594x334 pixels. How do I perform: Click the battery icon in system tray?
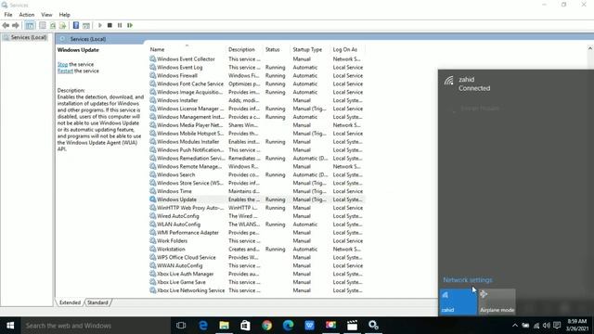pyautogui.click(x=525, y=326)
